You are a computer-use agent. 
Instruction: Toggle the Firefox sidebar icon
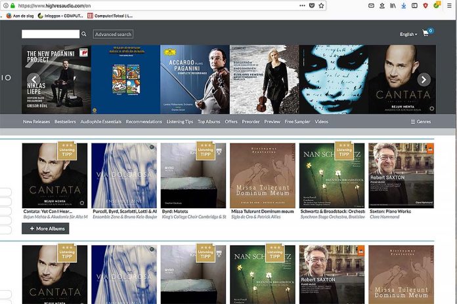point(414,5)
